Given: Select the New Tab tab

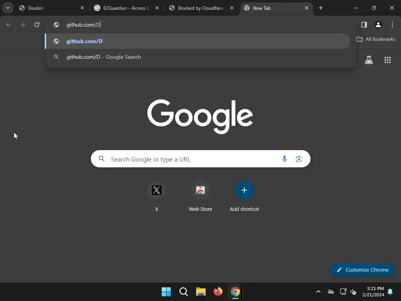Looking at the screenshot, I should [x=277, y=8].
